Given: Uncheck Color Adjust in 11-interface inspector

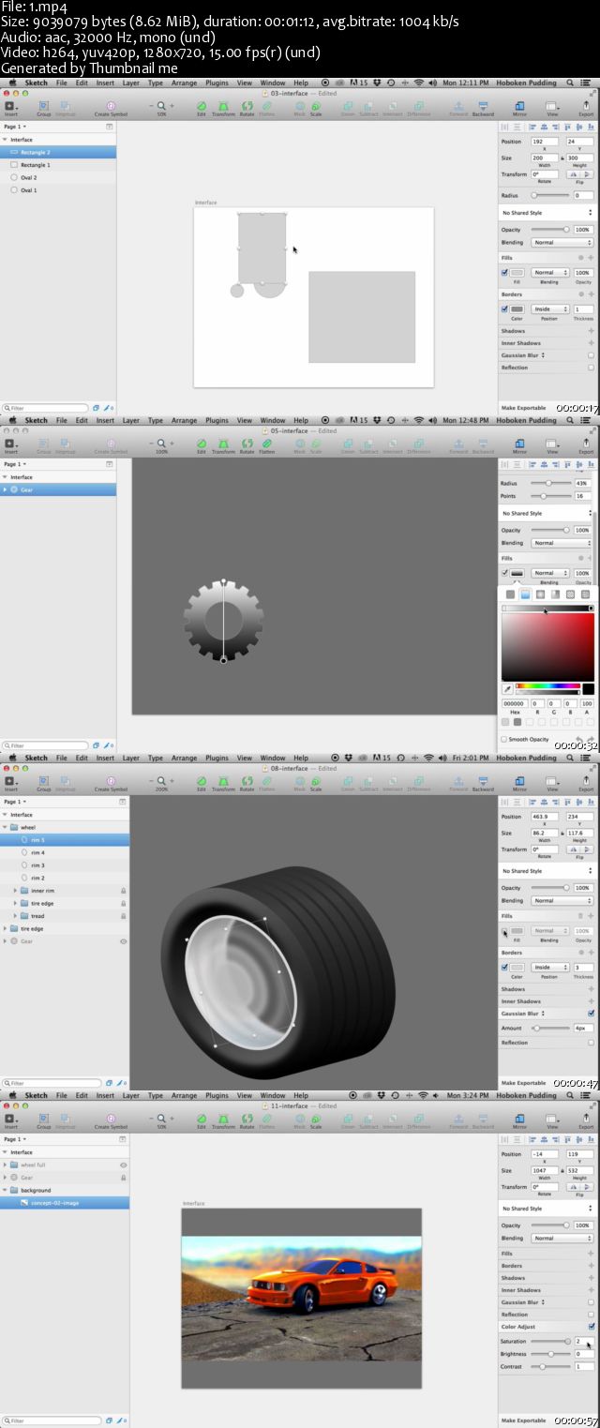Looking at the screenshot, I should coord(591,1327).
